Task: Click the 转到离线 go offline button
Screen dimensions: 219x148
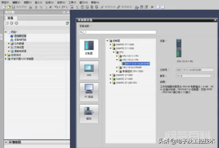Action: click(125, 7)
